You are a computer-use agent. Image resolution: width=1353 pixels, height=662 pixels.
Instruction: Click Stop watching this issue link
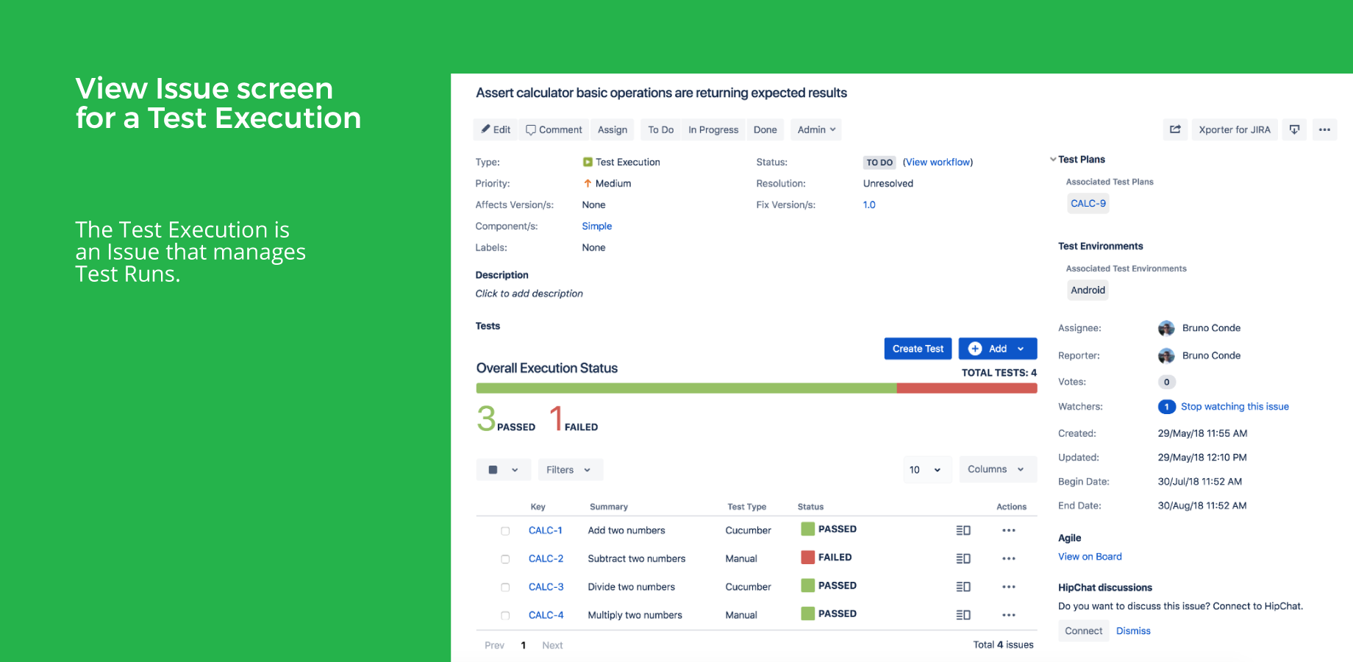click(x=1235, y=407)
